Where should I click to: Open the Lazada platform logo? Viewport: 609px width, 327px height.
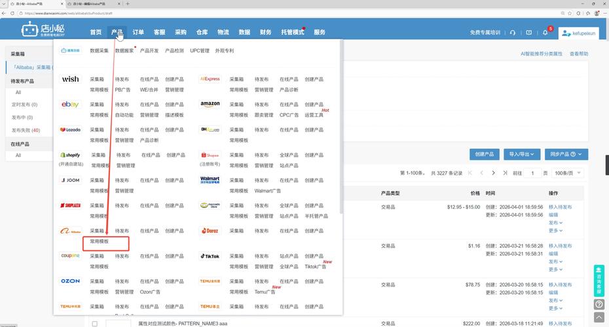click(70, 129)
